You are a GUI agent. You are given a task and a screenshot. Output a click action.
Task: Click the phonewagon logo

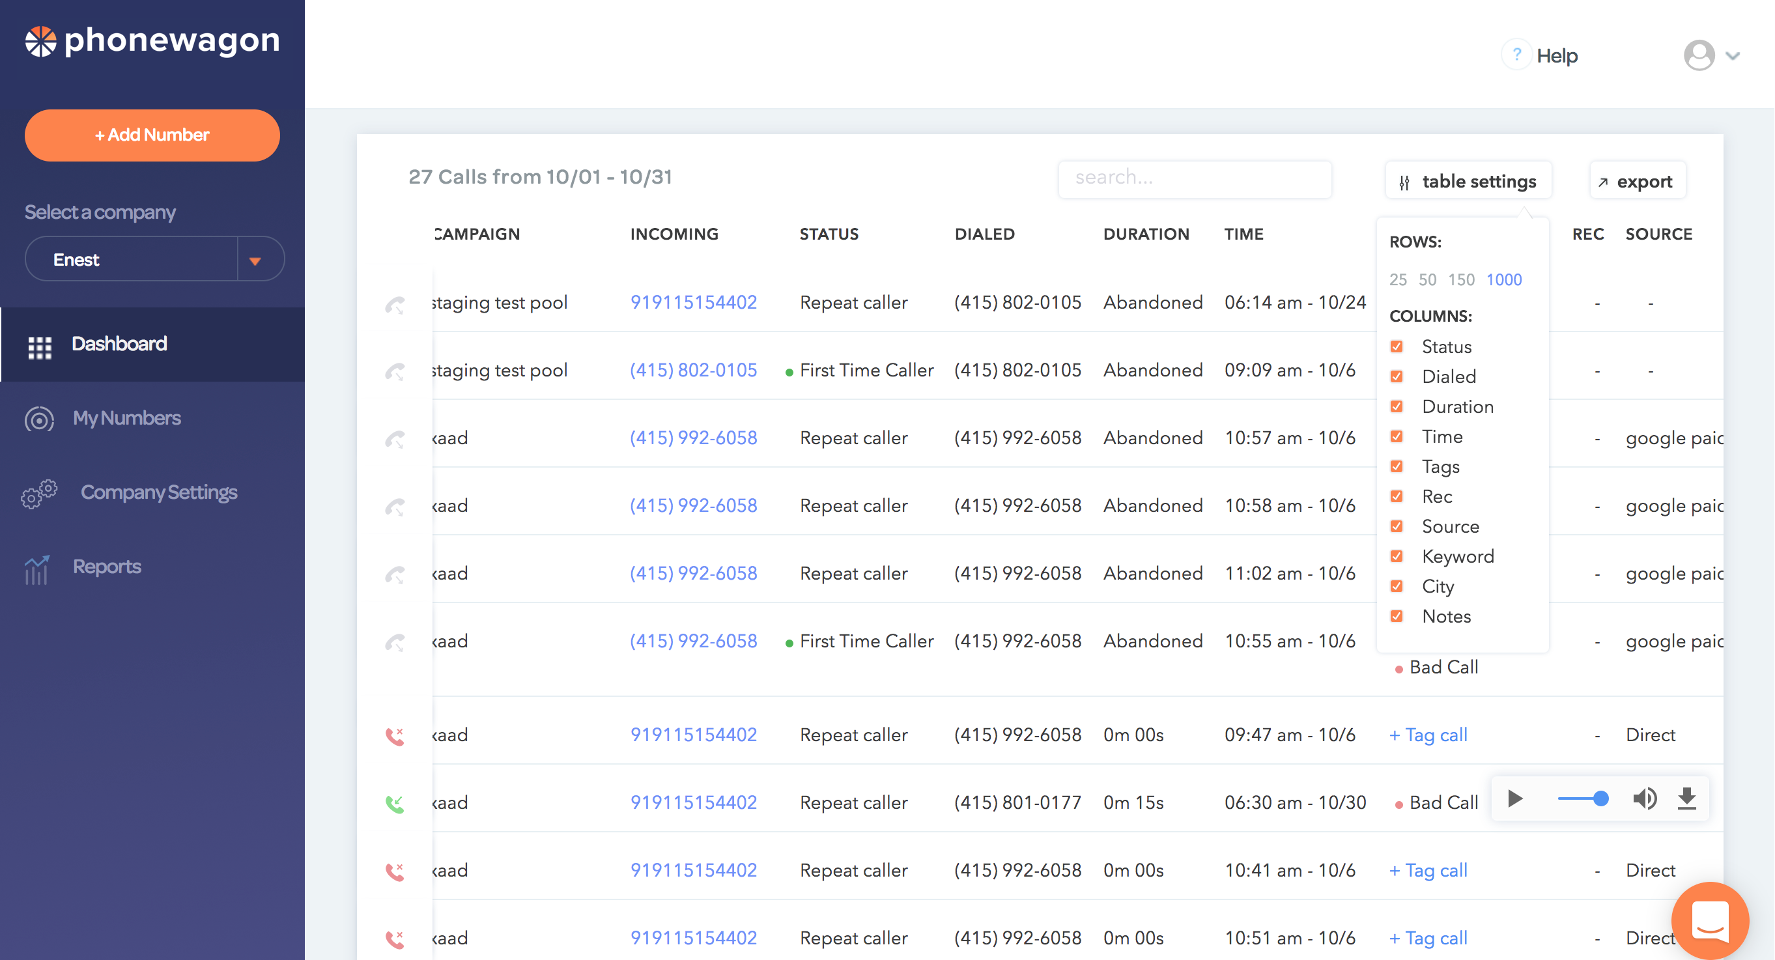point(152,40)
